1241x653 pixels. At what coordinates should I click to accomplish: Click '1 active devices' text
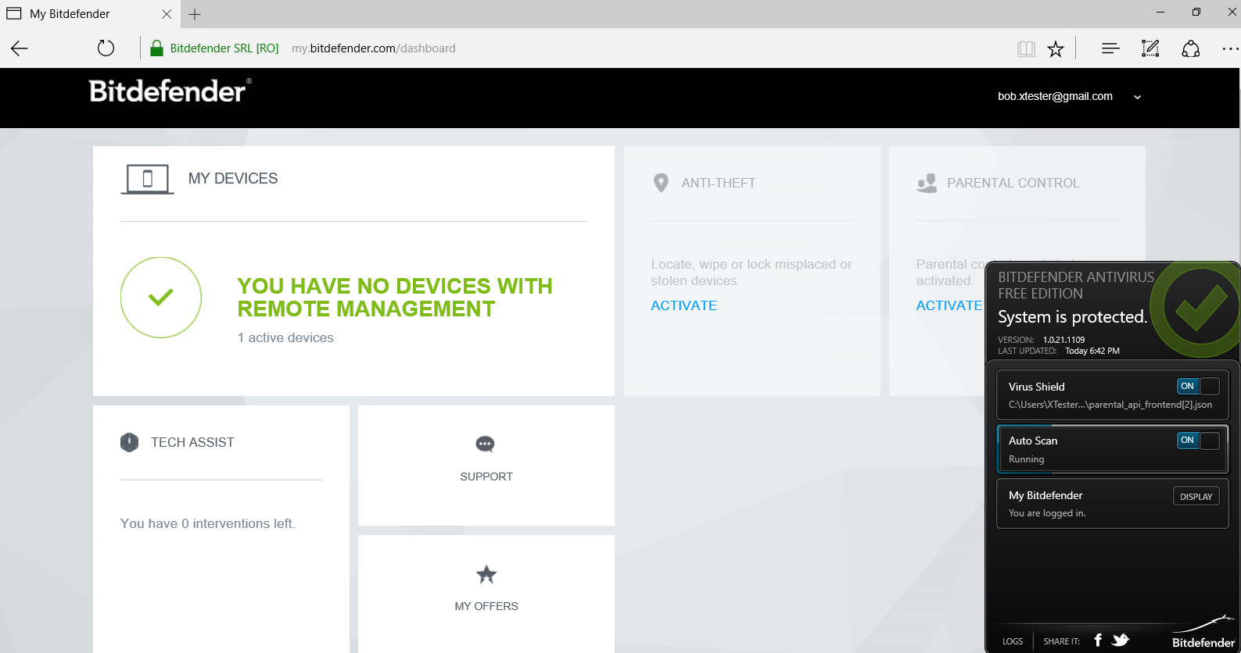(x=285, y=337)
